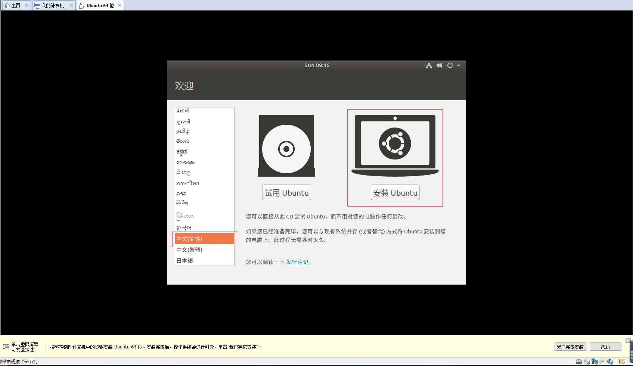The height and width of the screenshot is (366, 633).
Task: Click the VMware hard disk status icon
Action: click(579, 362)
